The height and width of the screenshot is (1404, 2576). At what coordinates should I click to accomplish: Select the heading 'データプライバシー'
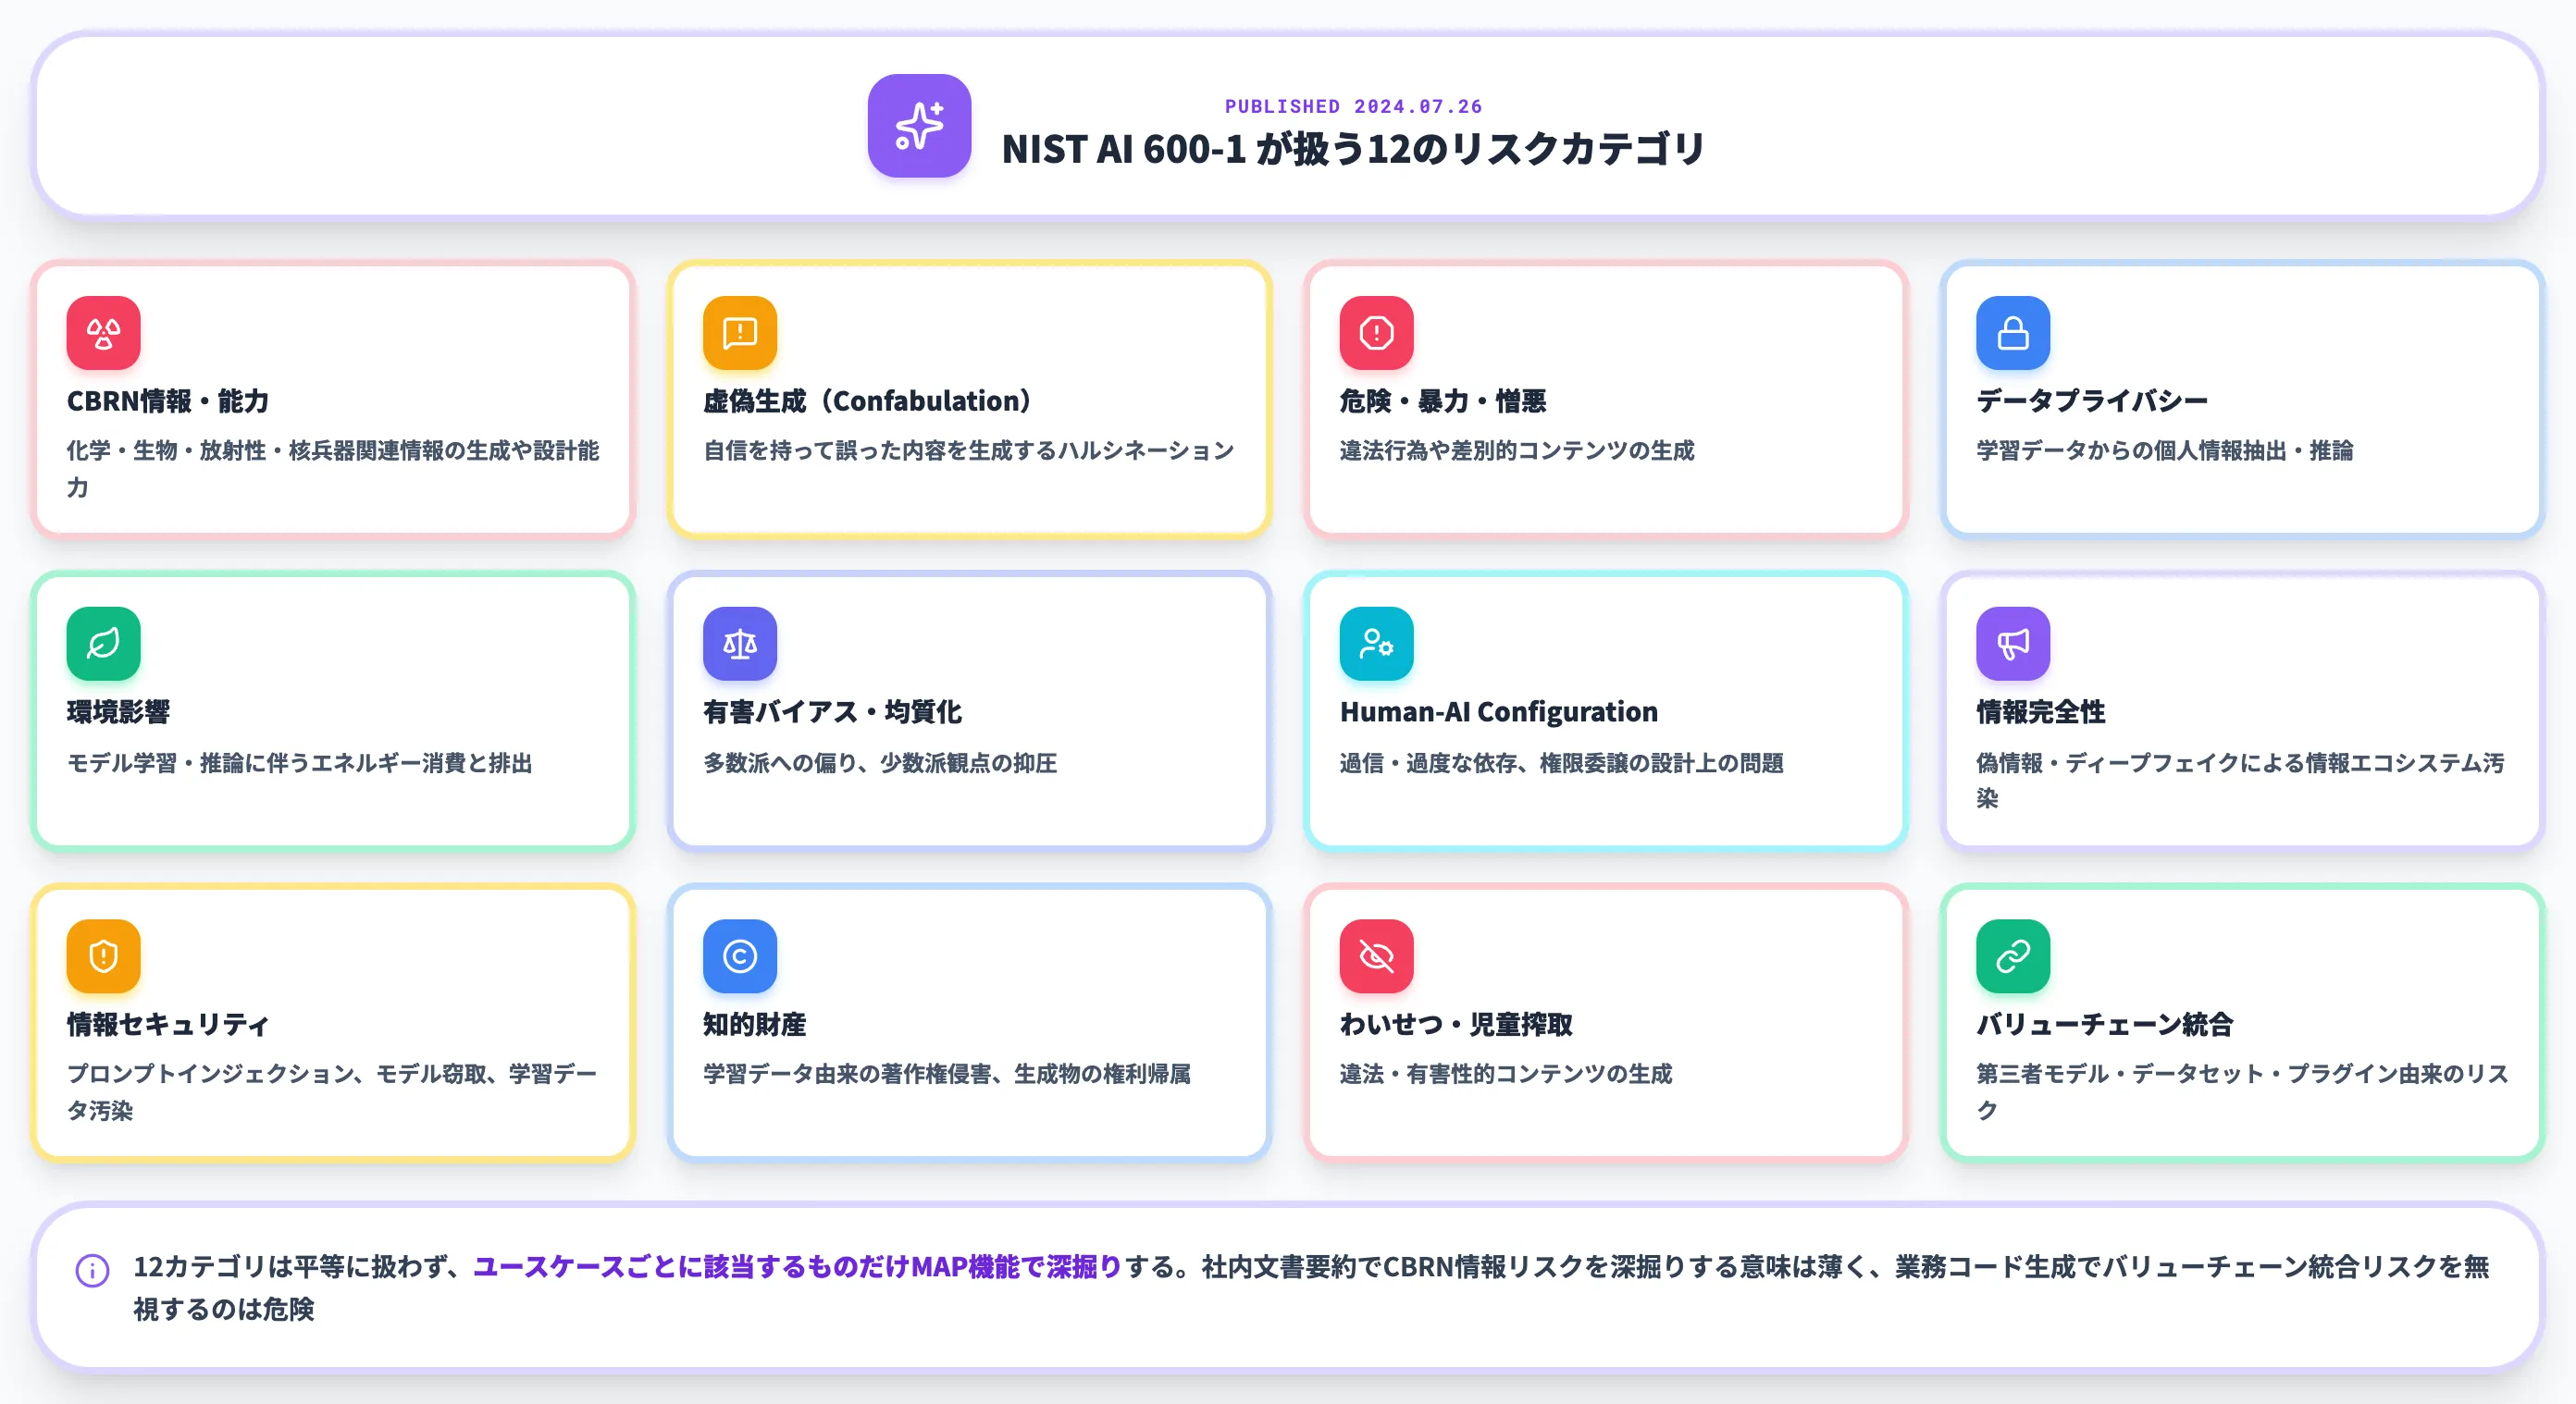pos(2092,400)
